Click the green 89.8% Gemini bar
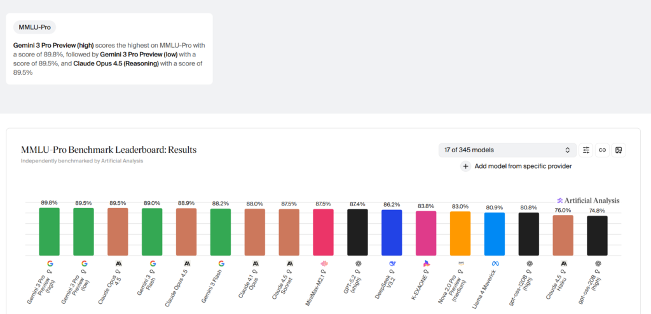651x314 pixels. click(49, 232)
